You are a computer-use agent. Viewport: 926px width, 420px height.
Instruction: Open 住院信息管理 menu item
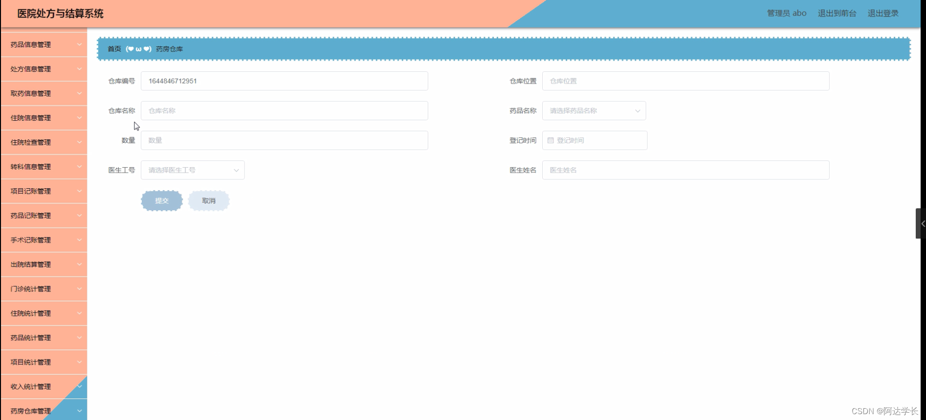44,118
